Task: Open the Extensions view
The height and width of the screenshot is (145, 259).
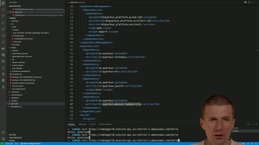Action: click(x=3, y=29)
